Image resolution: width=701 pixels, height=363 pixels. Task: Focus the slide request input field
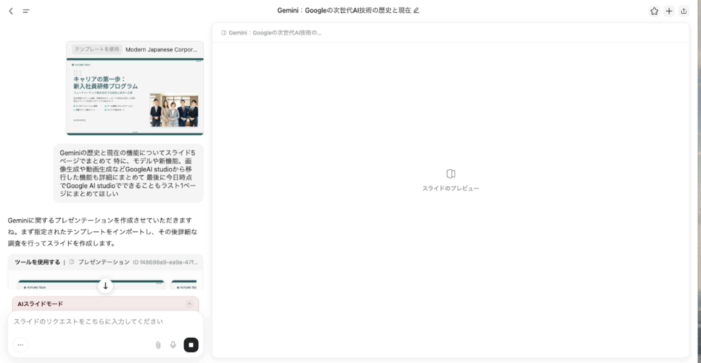click(x=103, y=321)
